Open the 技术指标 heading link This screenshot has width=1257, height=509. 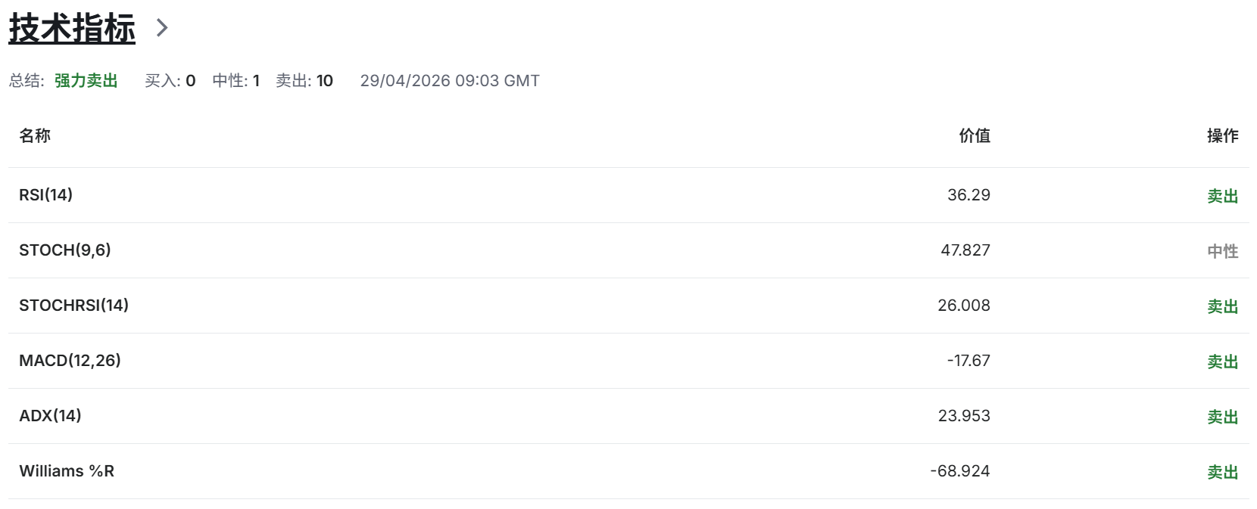tap(72, 28)
